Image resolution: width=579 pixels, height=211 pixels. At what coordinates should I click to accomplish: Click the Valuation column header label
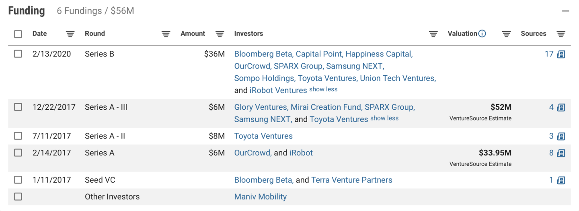462,34
